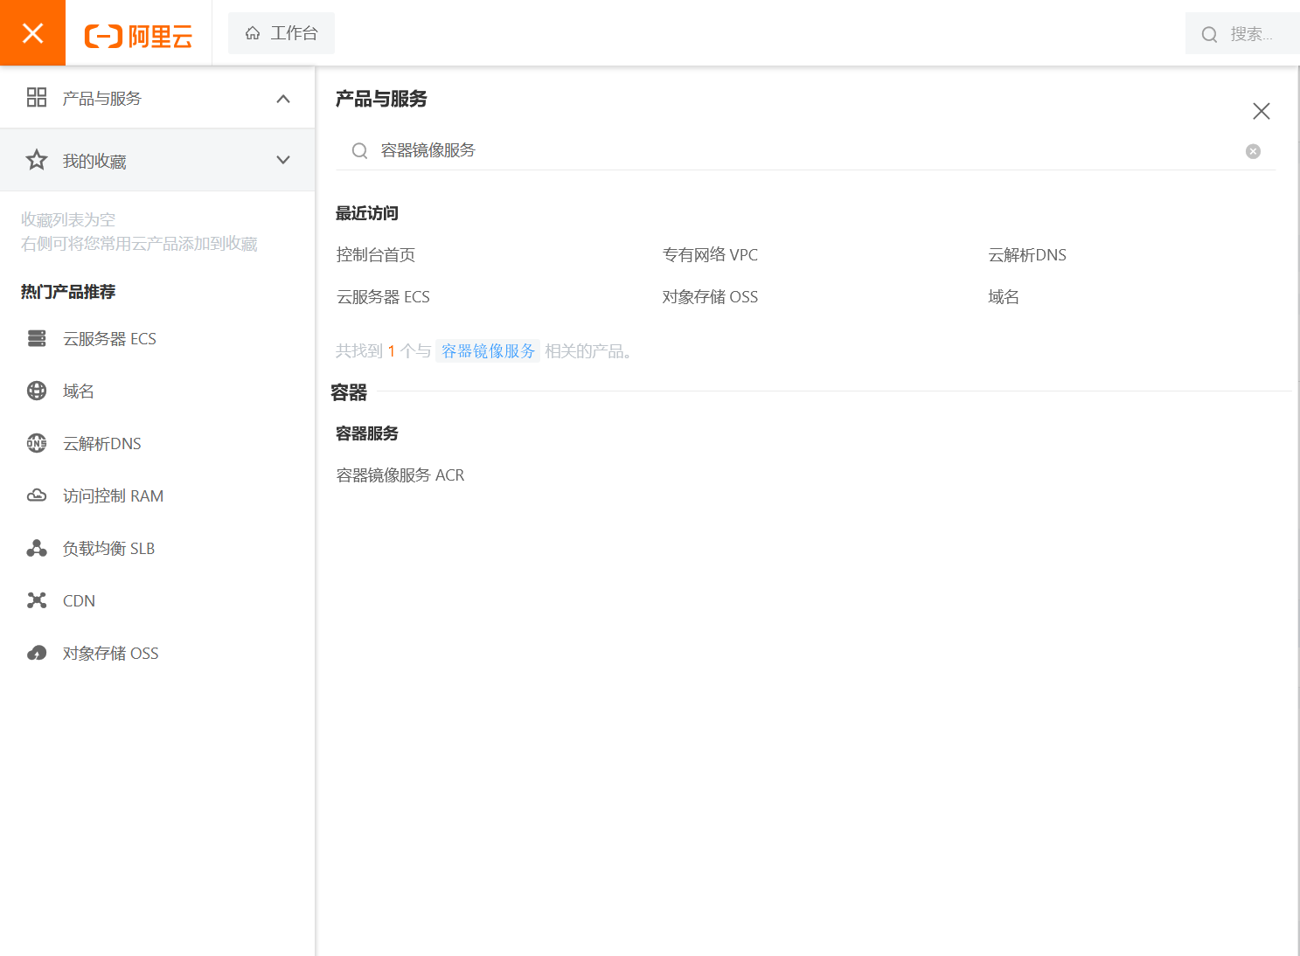Open CDN from the sidebar

[x=79, y=601]
